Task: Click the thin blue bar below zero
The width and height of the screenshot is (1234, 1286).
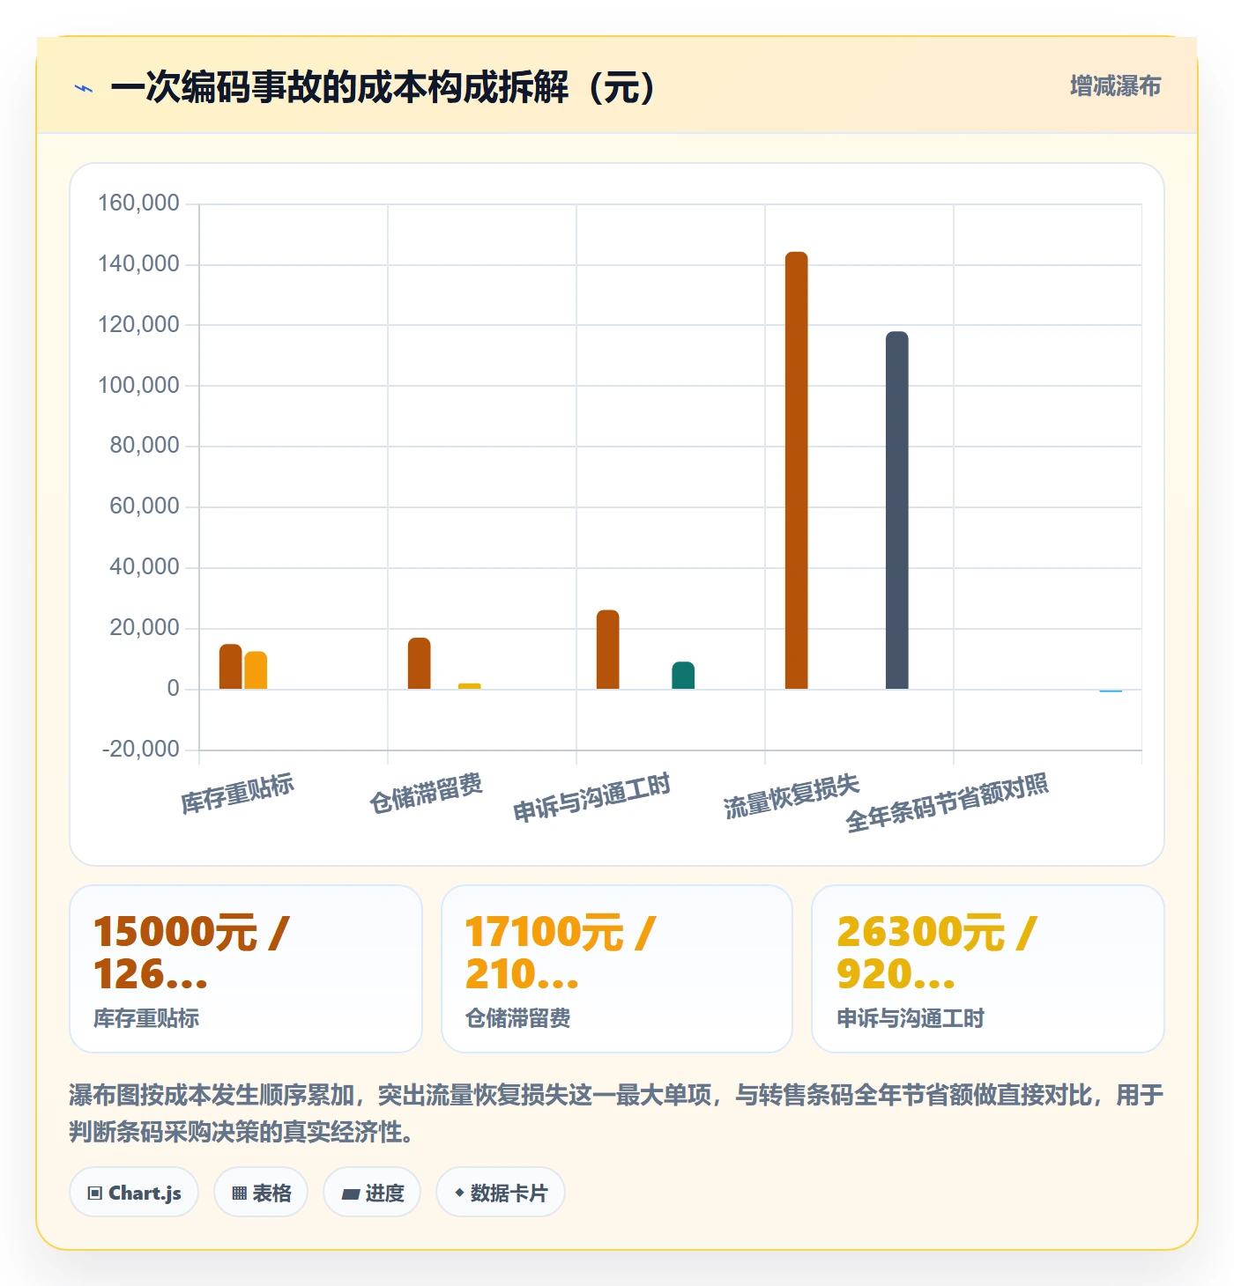Action: [1111, 691]
